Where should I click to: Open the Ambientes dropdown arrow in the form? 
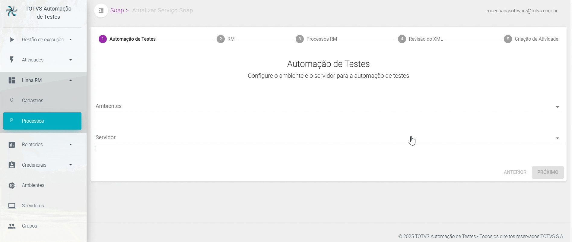point(557,107)
